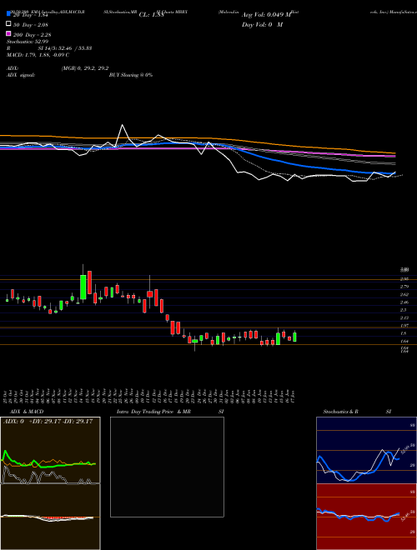This screenshot has height=550, width=417.
Task: Select the '200 Day = 2.28' legend text
Action: [33, 35]
